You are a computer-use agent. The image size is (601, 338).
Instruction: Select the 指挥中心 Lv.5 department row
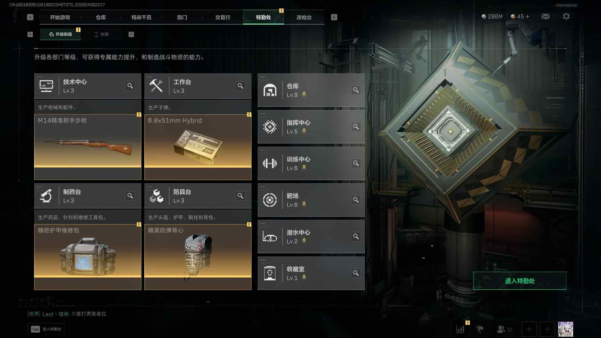pyautogui.click(x=311, y=127)
